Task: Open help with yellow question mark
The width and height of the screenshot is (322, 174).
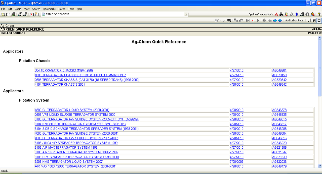Action: click(319, 14)
